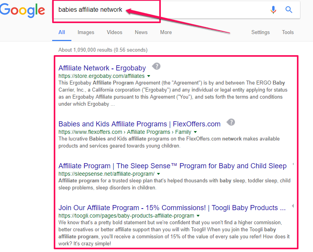Open search Settings
This screenshot has width=313, height=252.
point(260,32)
